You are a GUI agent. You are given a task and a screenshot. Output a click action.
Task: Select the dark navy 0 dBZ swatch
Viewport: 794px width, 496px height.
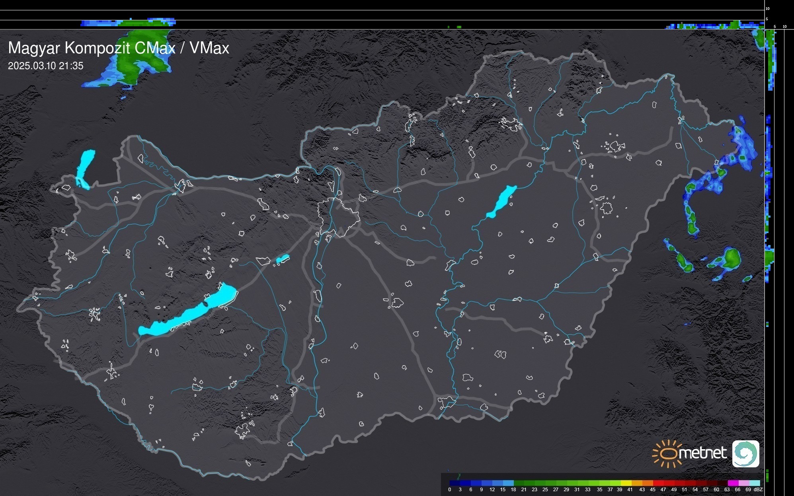(455, 483)
